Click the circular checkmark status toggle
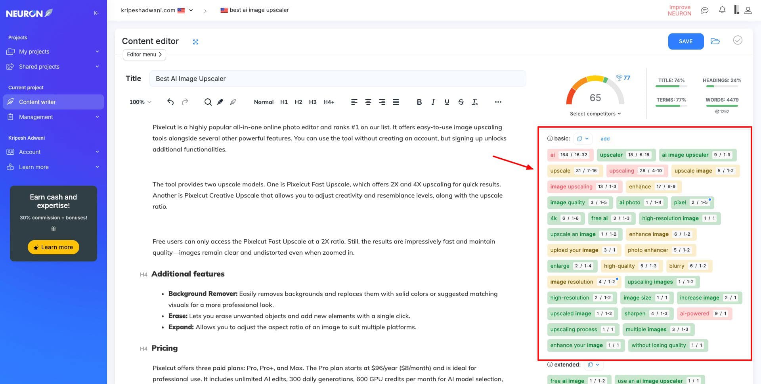The image size is (761, 384). click(738, 40)
